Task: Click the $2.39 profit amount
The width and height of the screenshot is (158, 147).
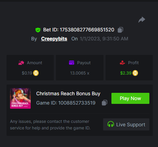Action: coord(126,73)
